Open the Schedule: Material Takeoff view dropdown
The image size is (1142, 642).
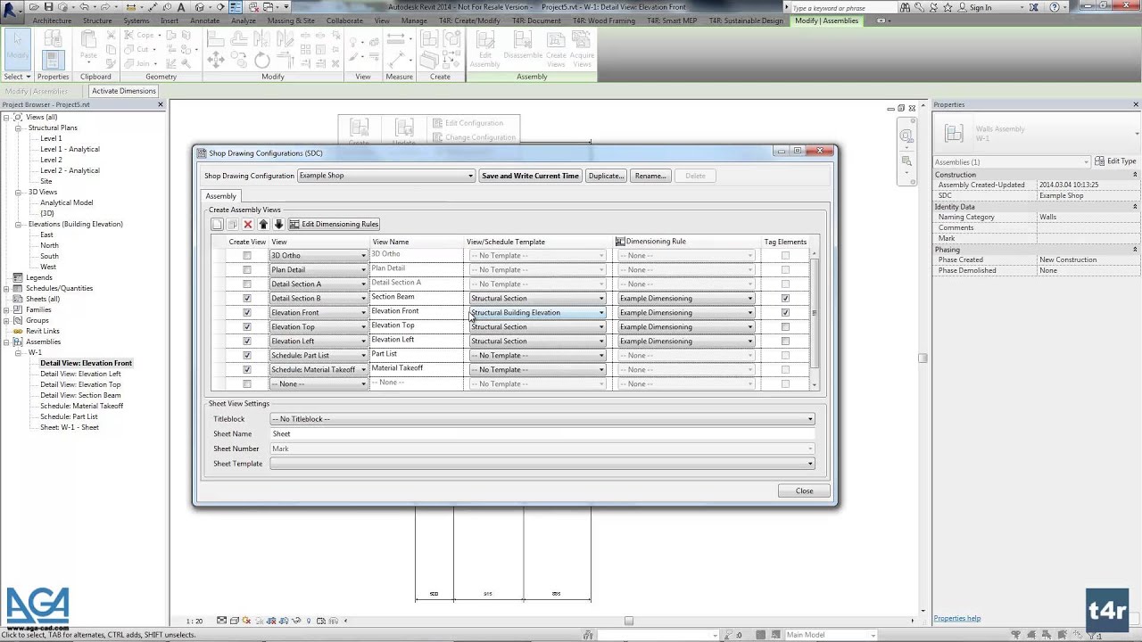point(319,370)
